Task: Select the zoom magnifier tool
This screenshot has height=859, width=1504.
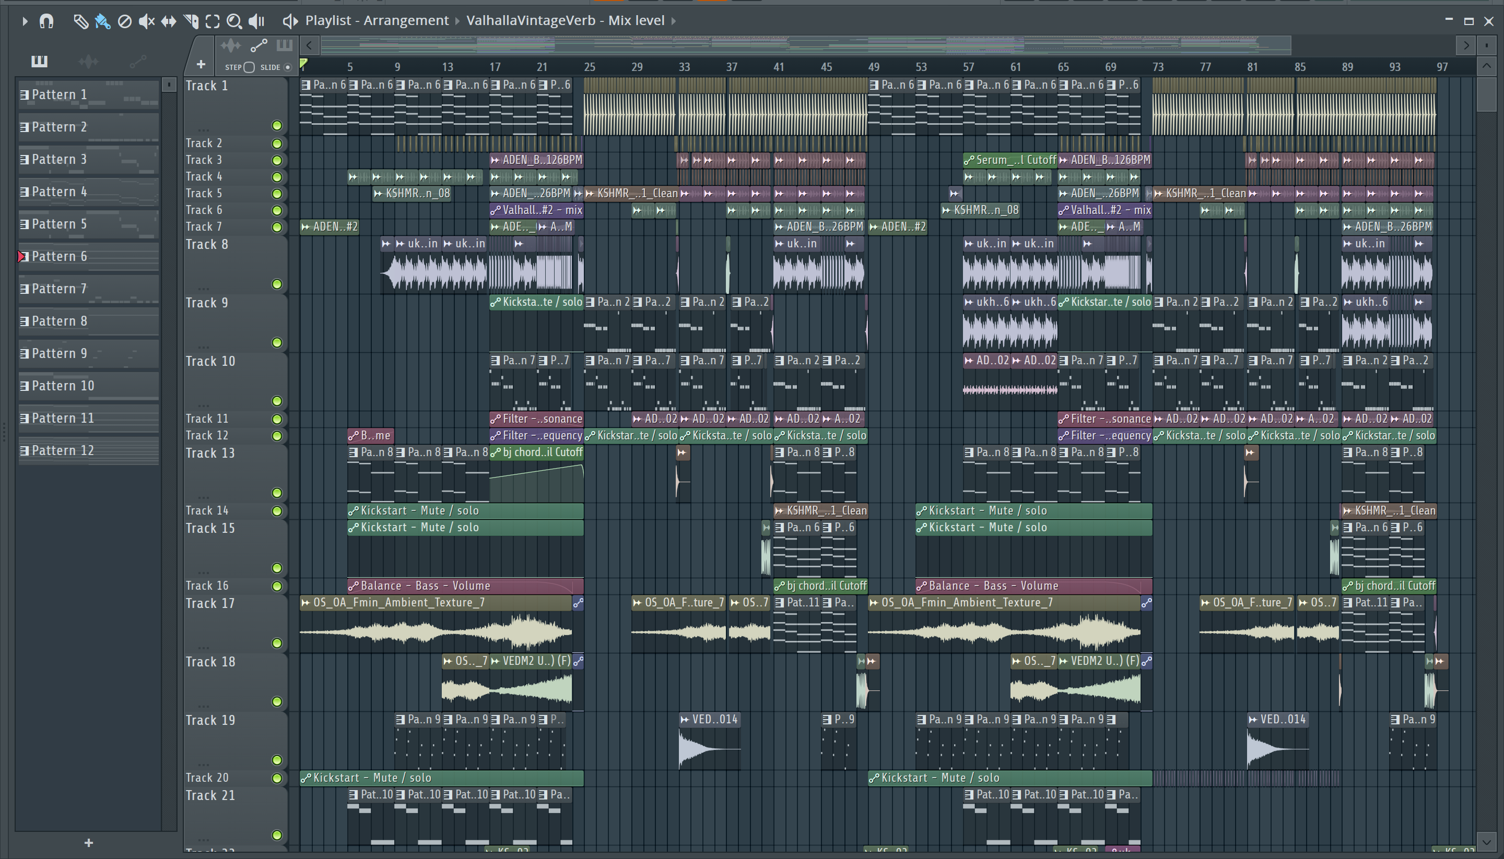Action: [234, 21]
